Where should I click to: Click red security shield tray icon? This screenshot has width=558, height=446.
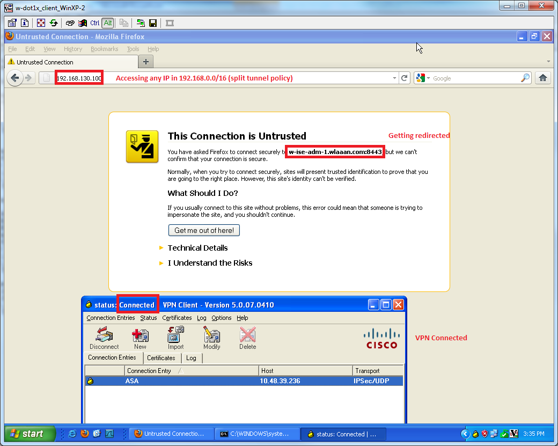coord(484,434)
